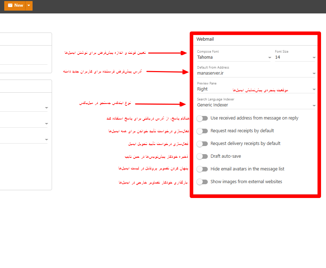The image size is (326, 268).
Task: Click the envelope icon on New button
Action: (x=10, y=5)
